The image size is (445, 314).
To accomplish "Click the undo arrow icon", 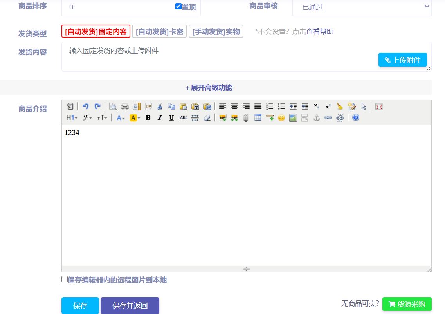I will click(85, 106).
